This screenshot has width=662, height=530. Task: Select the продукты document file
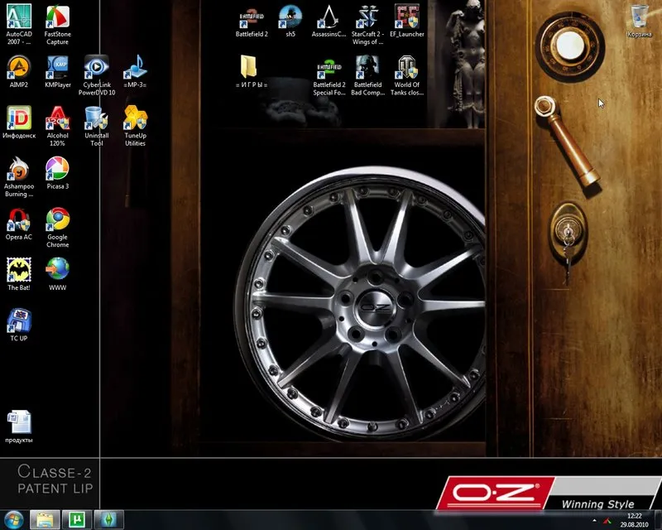[19, 426]
